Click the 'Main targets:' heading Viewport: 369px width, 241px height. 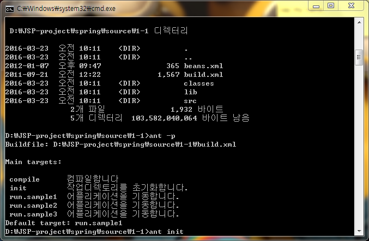tap(33, 162)
